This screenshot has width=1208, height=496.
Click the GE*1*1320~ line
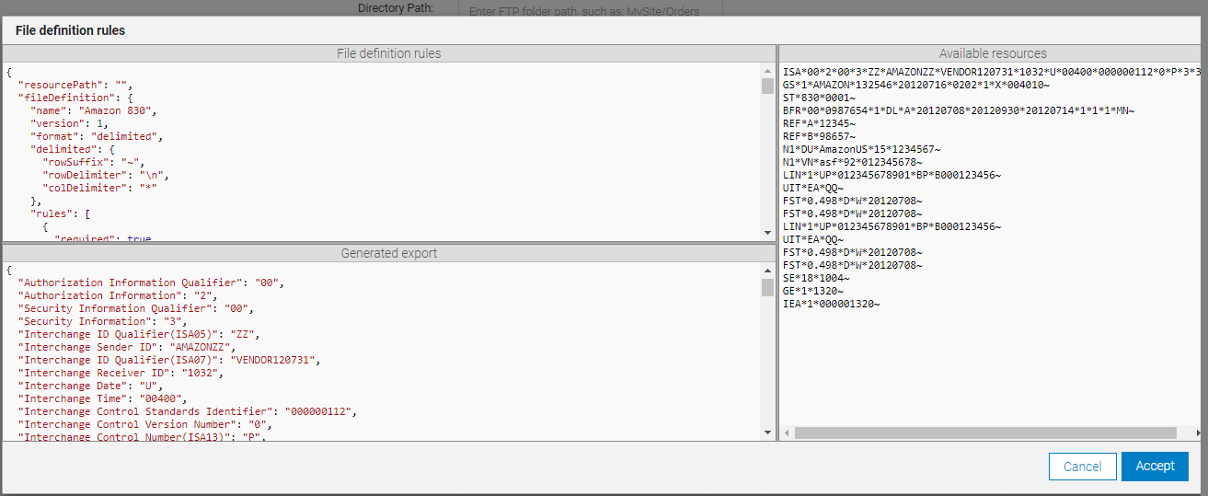pyautogui.click(x=814, y=291)
